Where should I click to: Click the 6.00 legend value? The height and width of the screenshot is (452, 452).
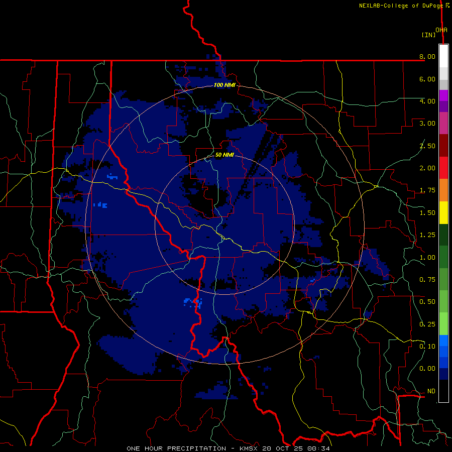[x=427, y=79]
